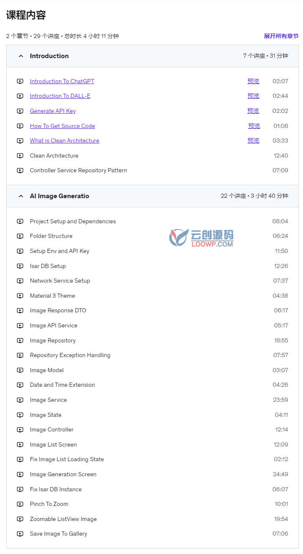Click Image Generation Screen lecture title
The height and width of the screenshot is (554, 303).
coord(63,474)
